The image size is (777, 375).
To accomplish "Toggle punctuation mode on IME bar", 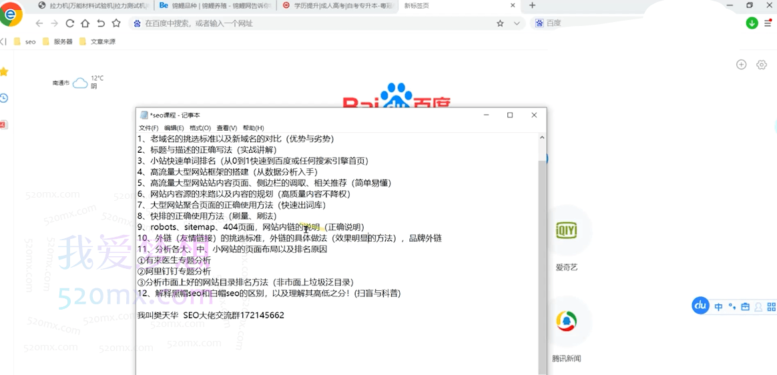I will click(732, 307).
